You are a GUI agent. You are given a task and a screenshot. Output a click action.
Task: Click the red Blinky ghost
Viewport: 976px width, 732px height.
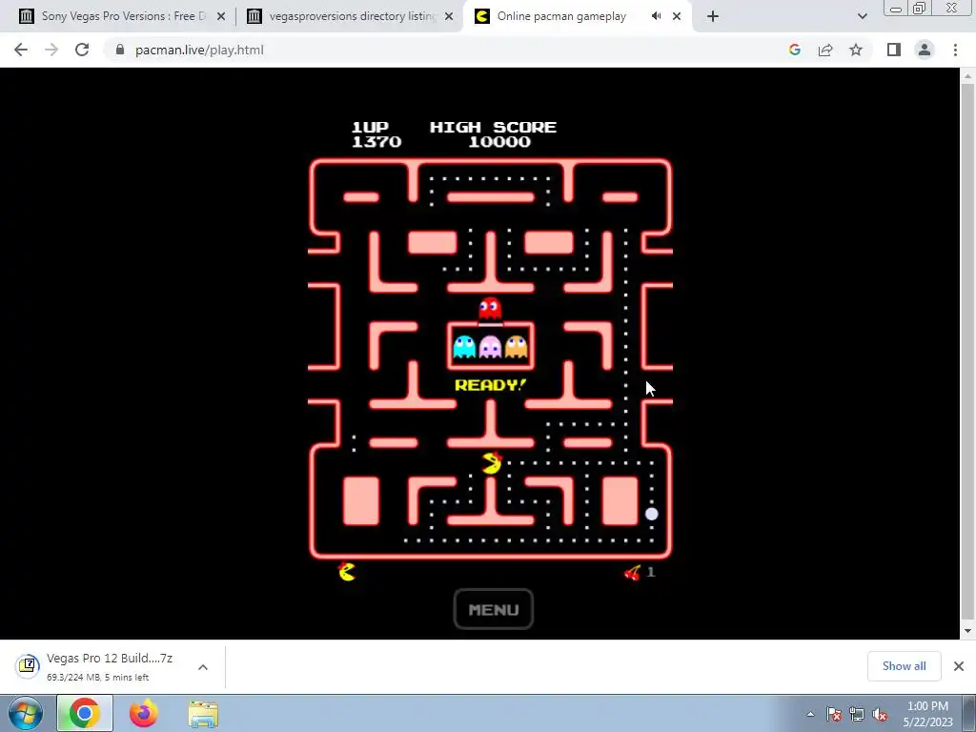(490, 309)
